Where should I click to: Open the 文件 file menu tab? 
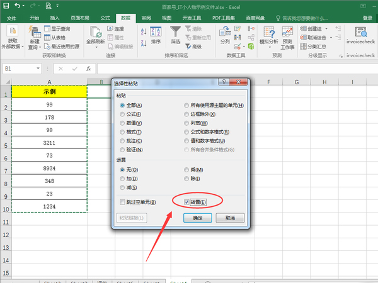(12, 18)
